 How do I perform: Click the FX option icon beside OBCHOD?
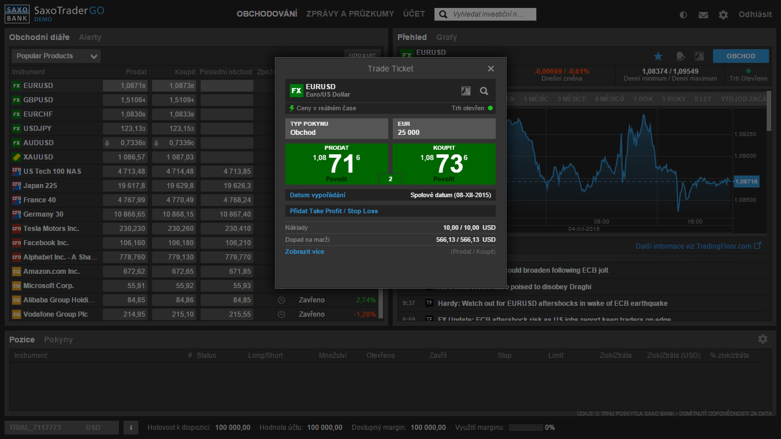coord(699,56)
